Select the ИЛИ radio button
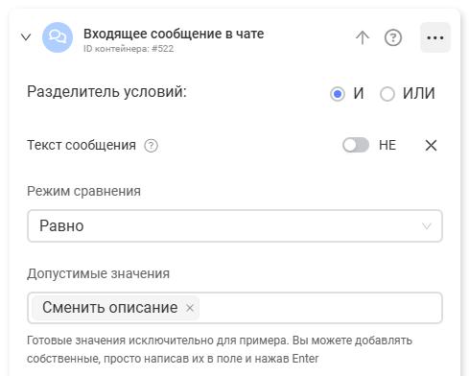The image size is (469, 376). click(x=387, y=94)
